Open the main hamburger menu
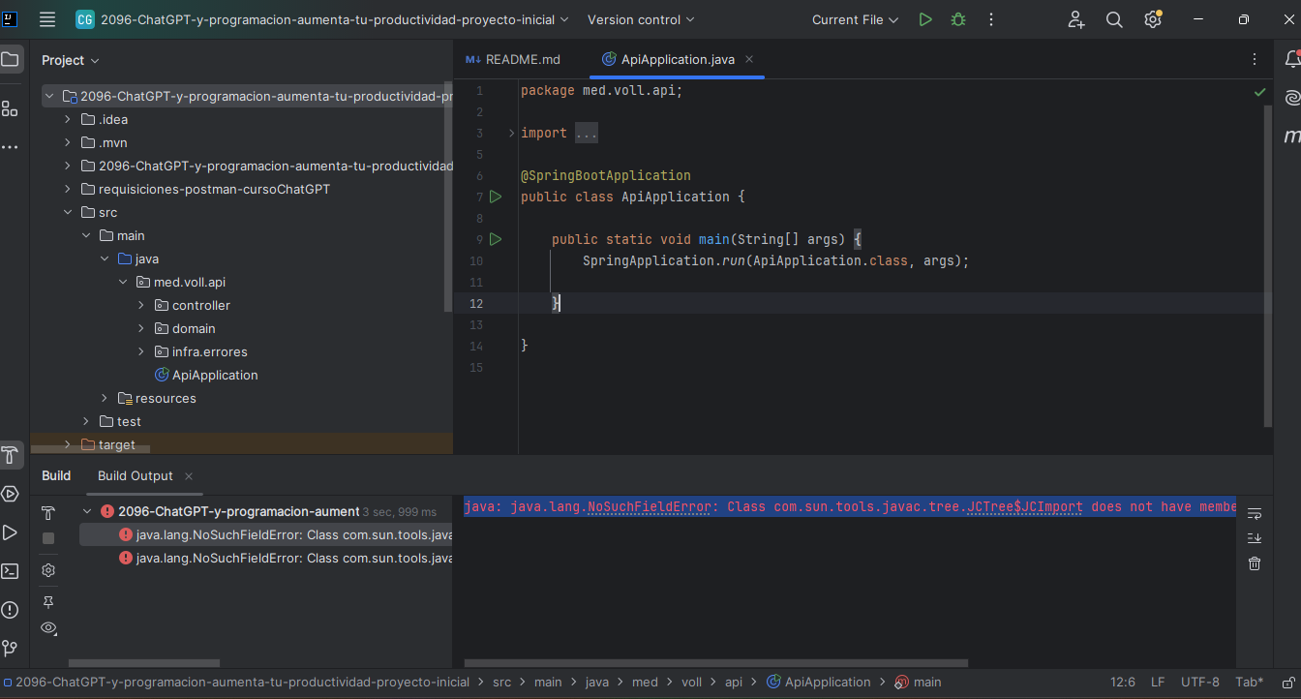Image resolution: width=1301 pixels, height=699 pixels. (47, 19)
